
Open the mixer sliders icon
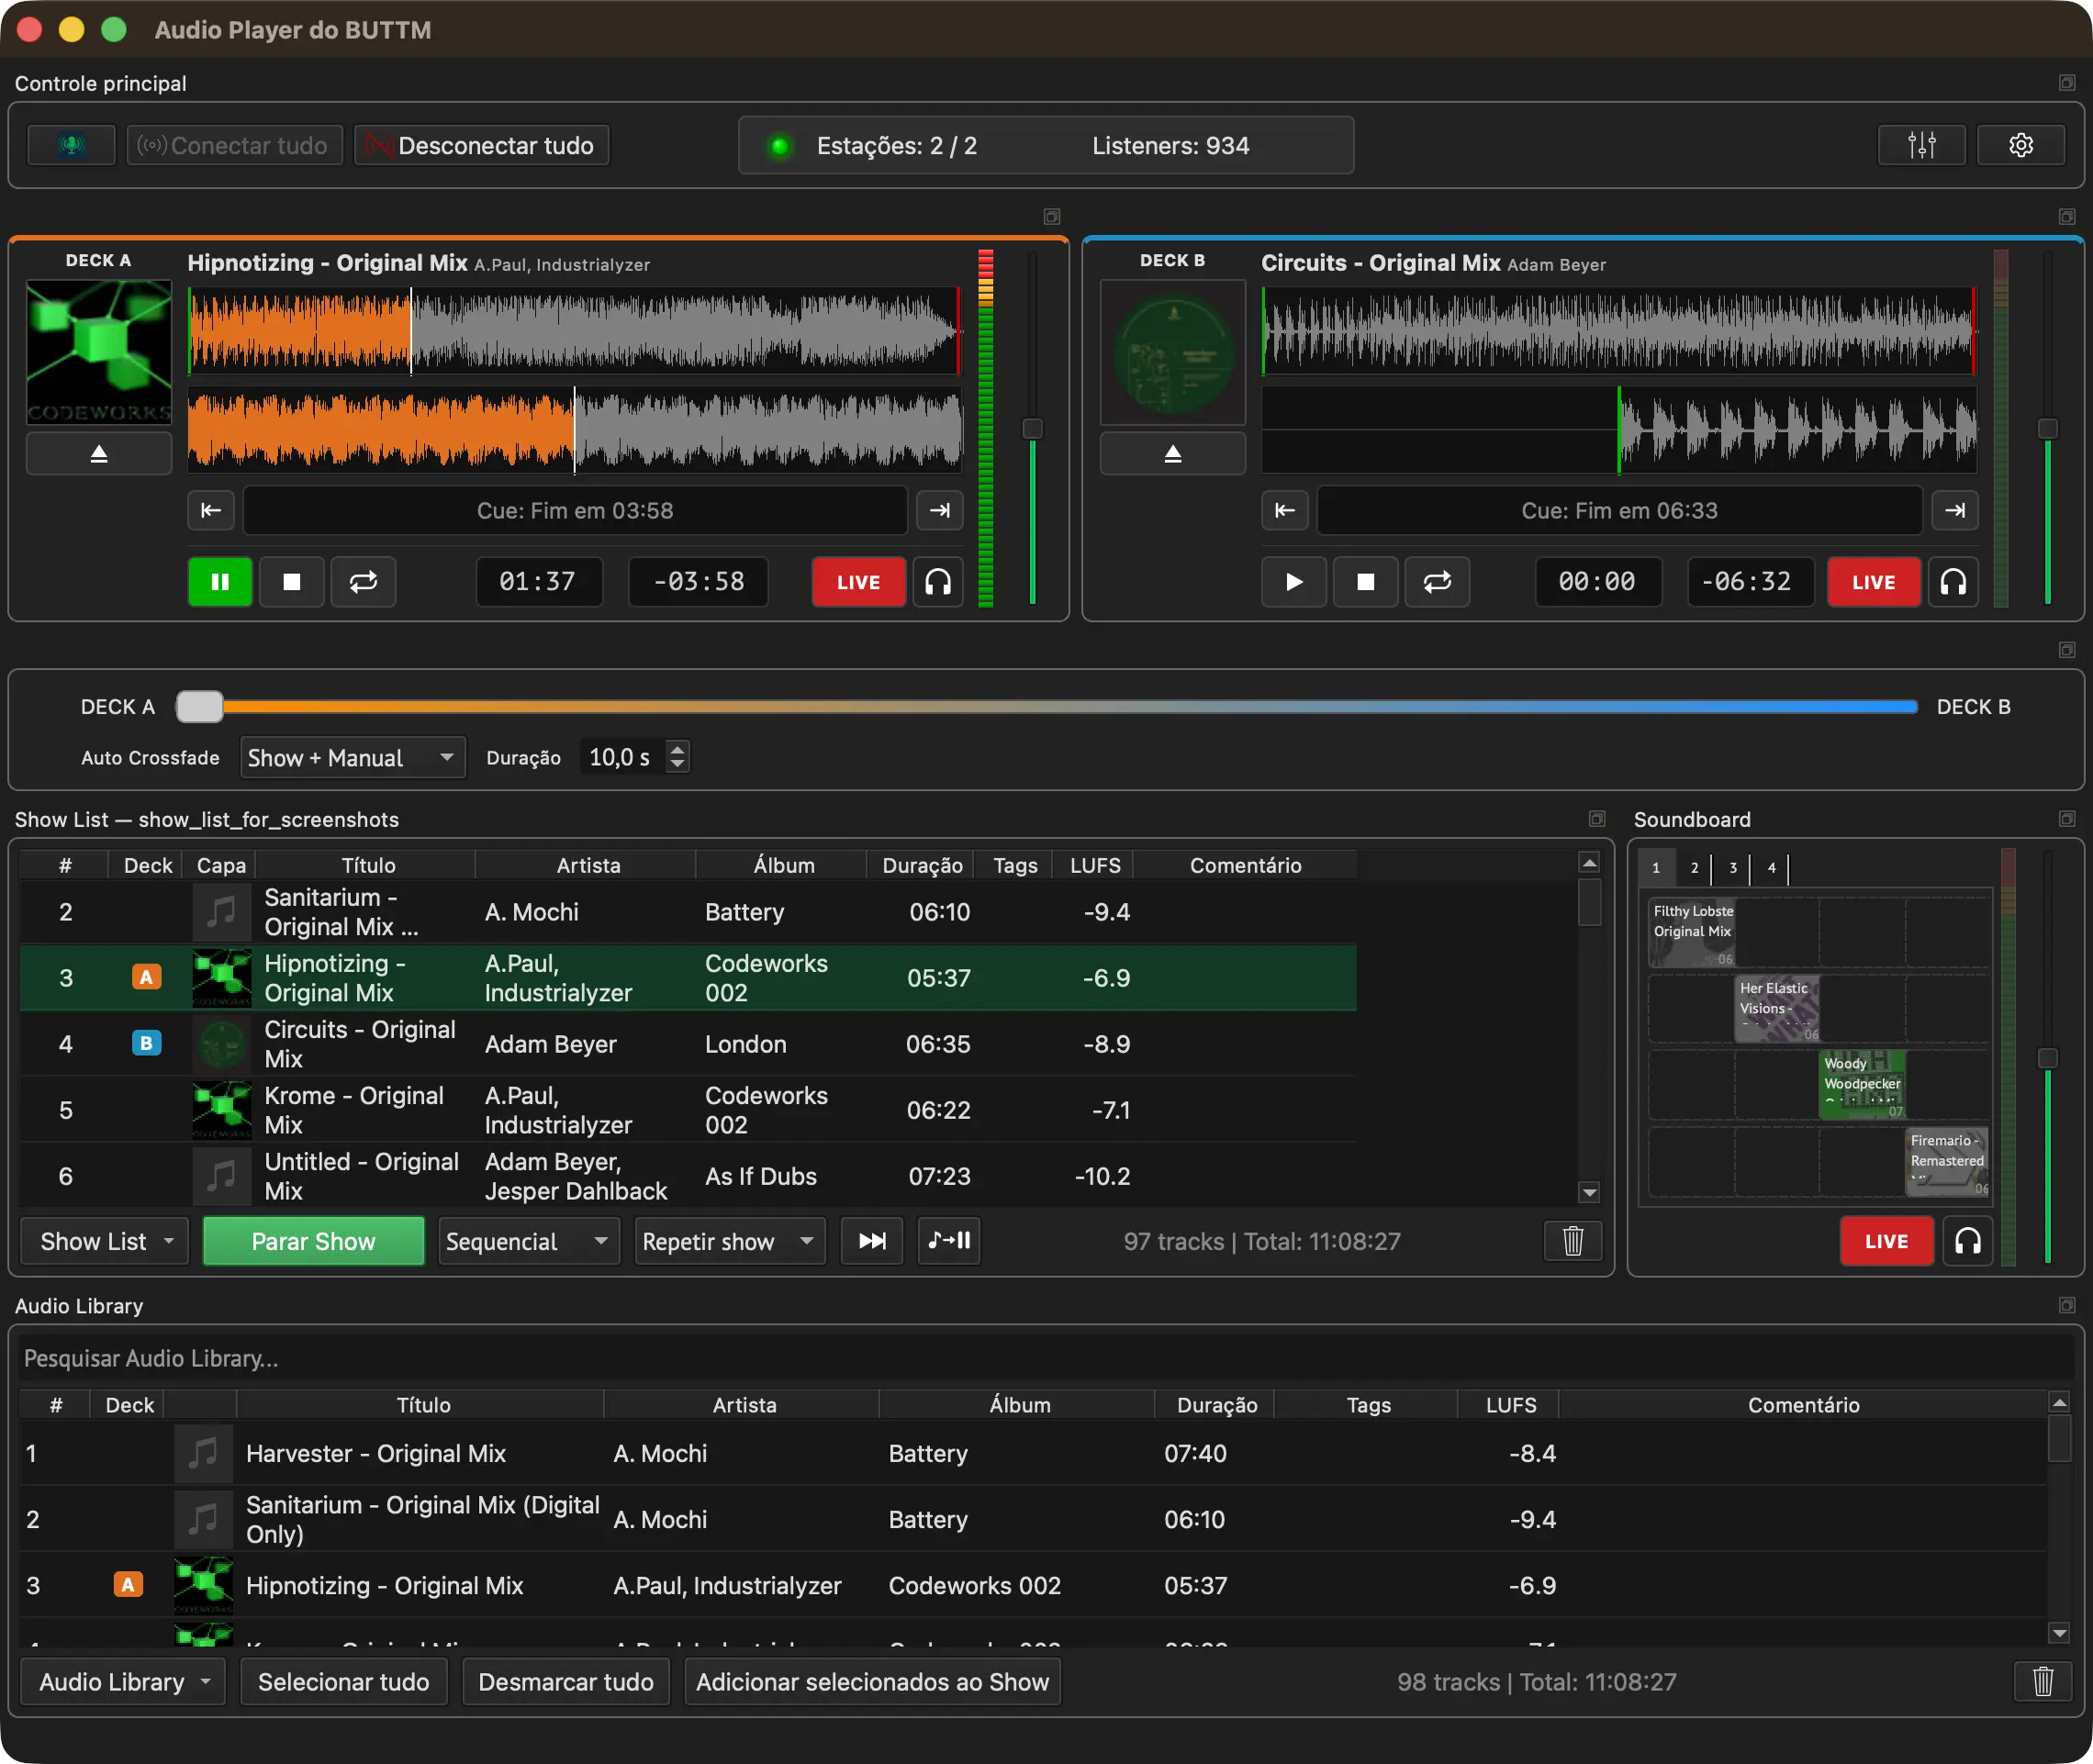tap(1921, 145)
